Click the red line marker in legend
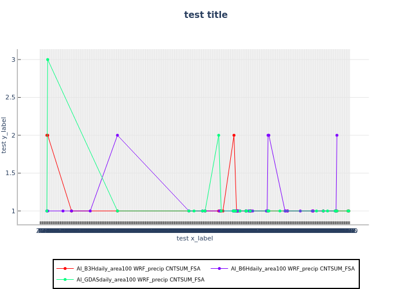The width and height of the screenshot is (405, 289). [65, 269]
